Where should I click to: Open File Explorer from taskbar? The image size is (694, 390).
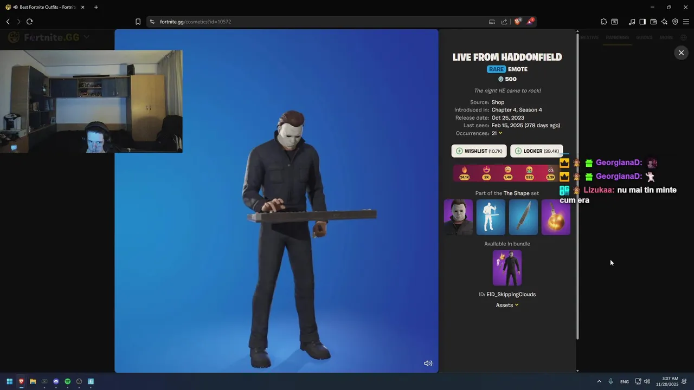coord(33,381)
